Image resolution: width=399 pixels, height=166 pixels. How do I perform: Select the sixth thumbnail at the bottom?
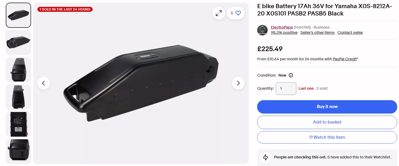[18, 152]
